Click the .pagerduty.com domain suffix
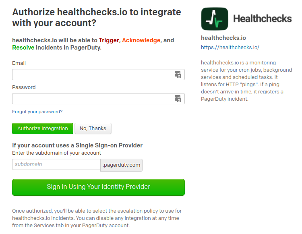Screen dimensions: 302x234 pyautogui.click(x=121, y=165)
